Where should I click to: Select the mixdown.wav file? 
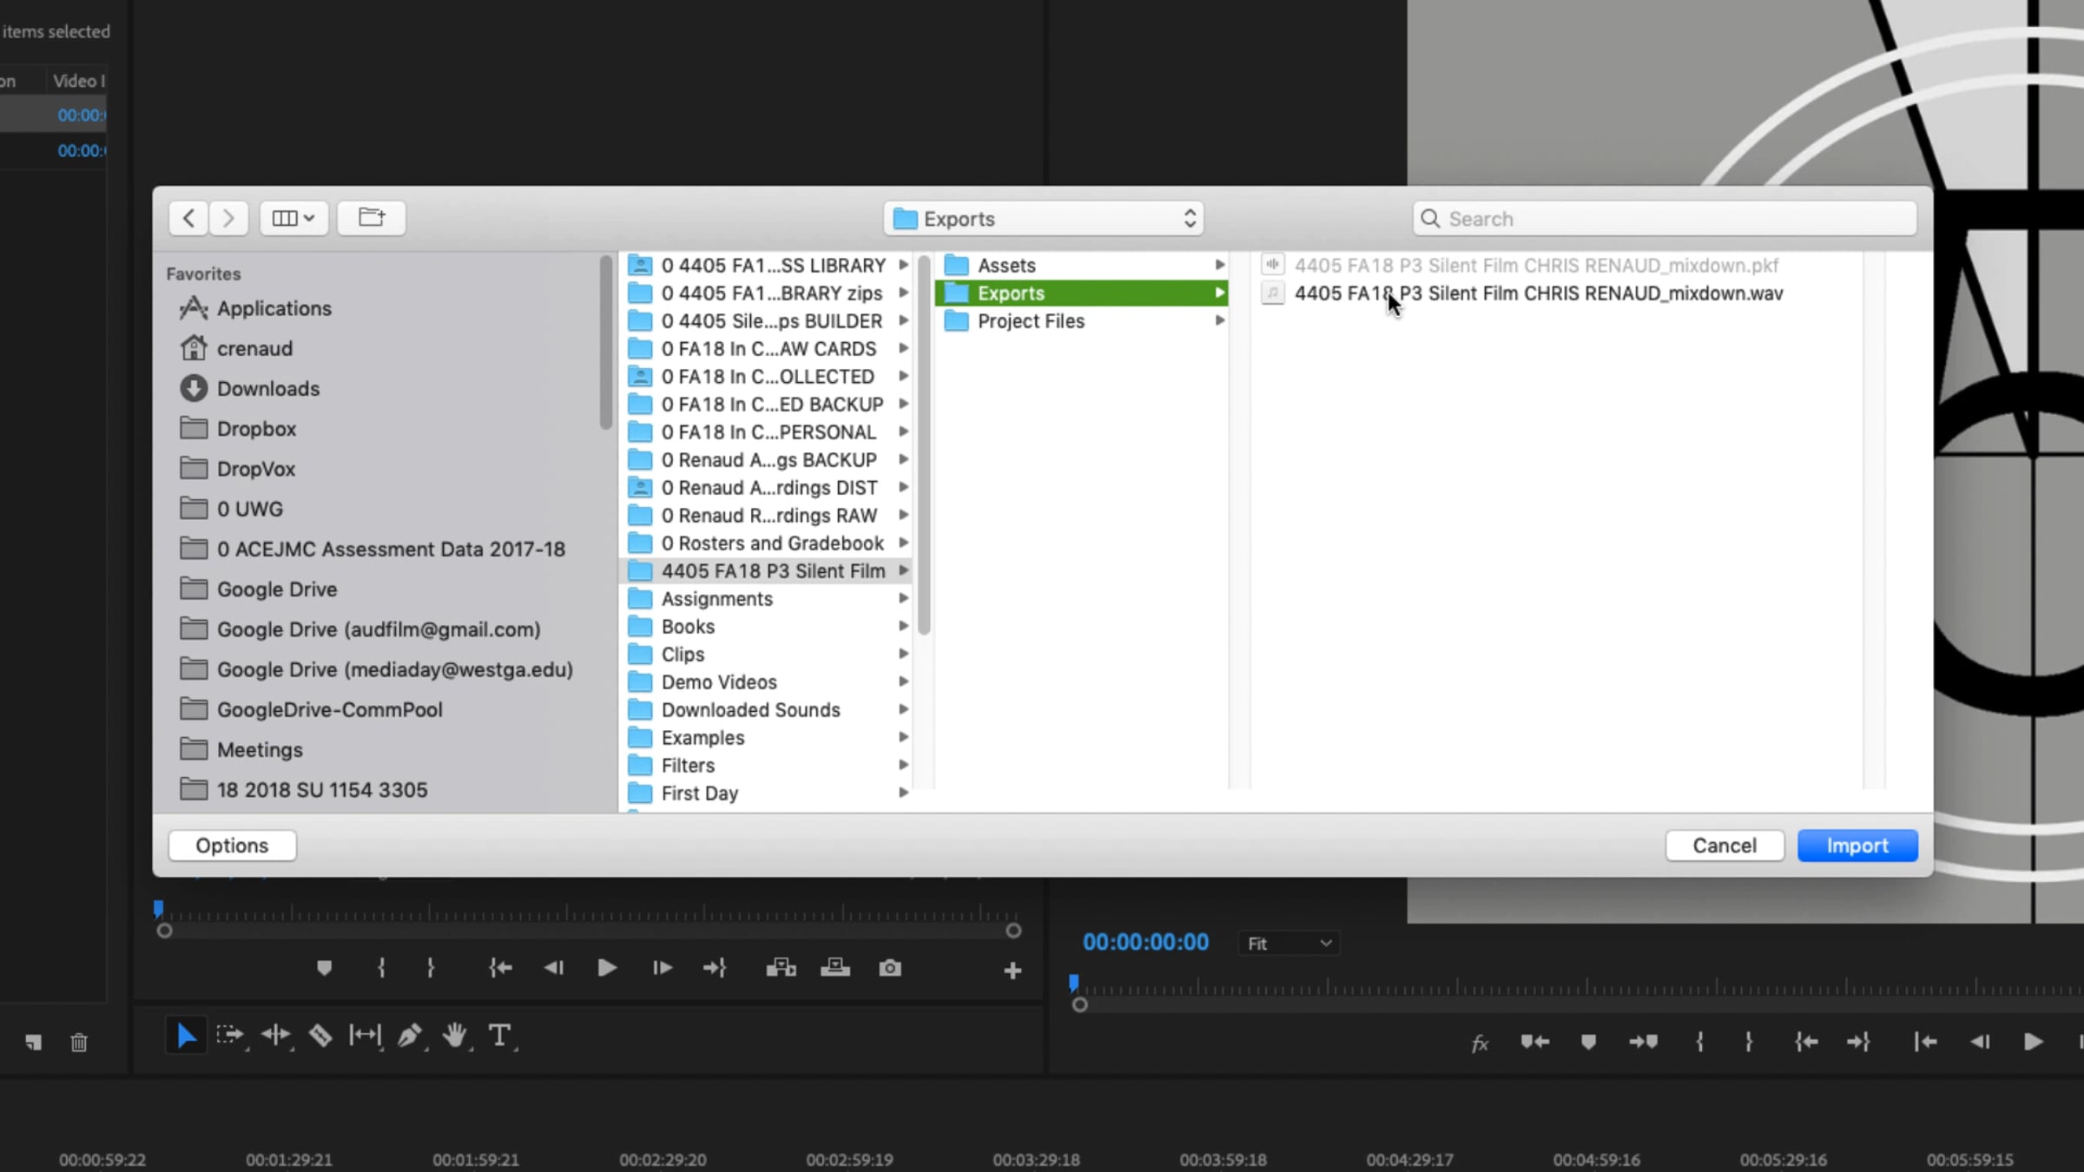1538,293
